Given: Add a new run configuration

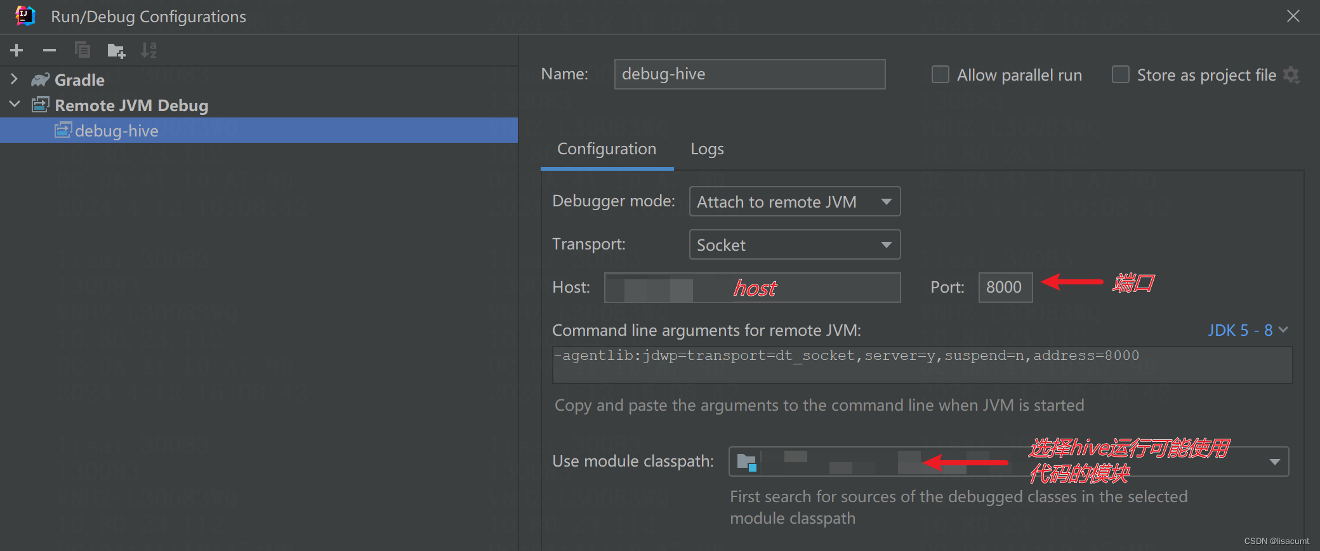Looking at the screenshot, I should [17, 50].
